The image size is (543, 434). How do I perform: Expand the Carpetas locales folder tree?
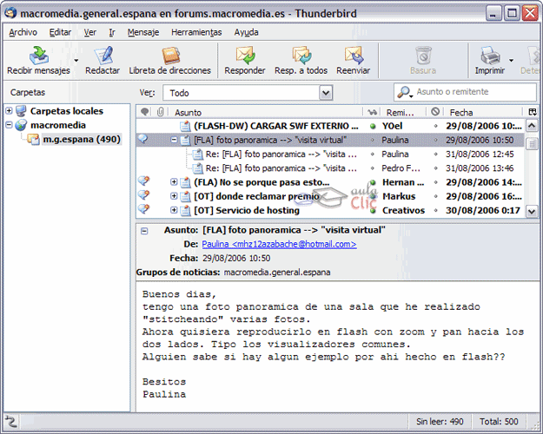9,111
